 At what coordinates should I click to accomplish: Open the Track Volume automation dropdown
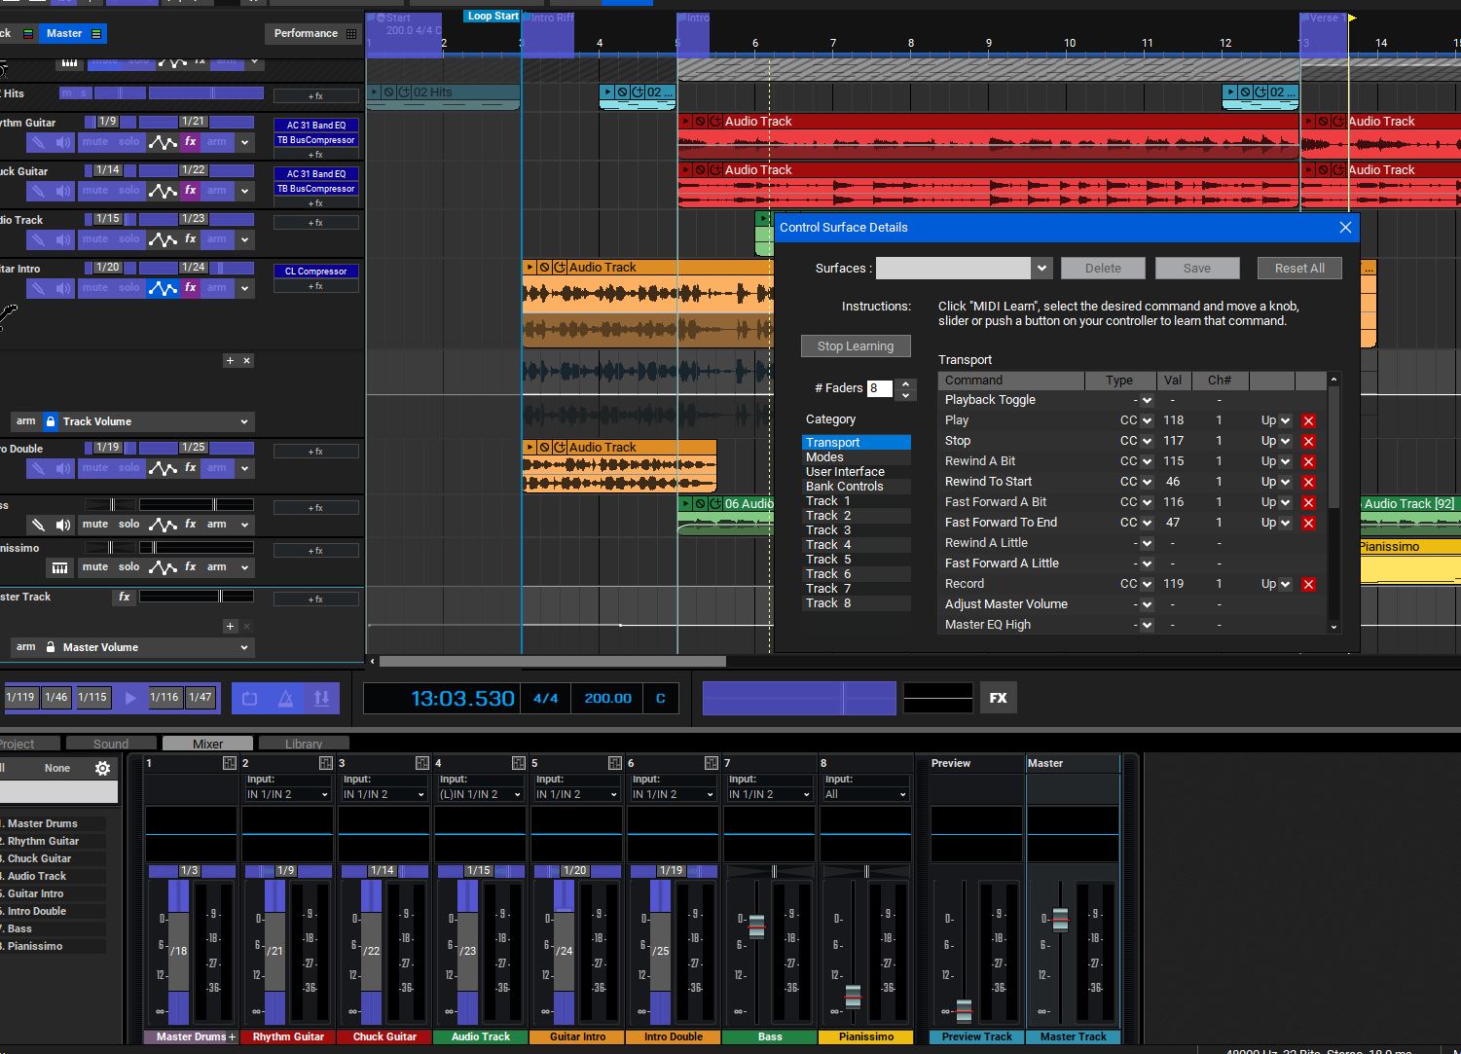[x=244, y=421]
